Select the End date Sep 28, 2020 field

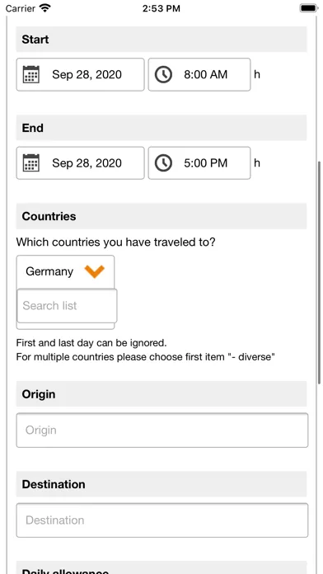coord(81,163)
